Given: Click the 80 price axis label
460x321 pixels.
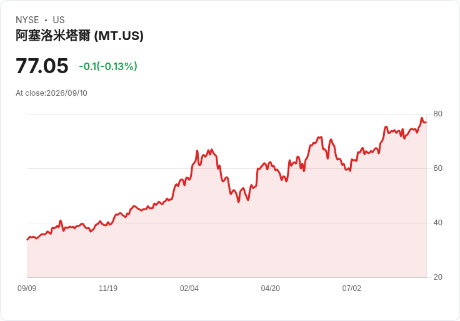Looking at the screenshot, I should 437,114.
